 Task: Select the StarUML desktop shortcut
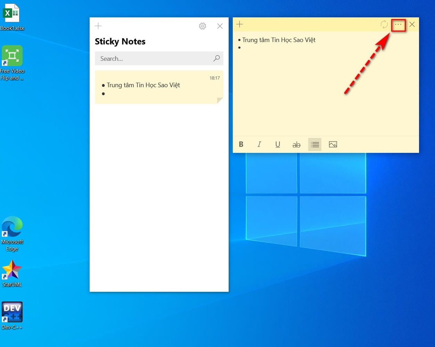coord(12,274)
